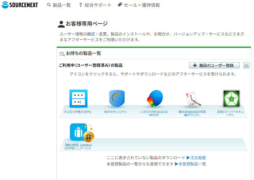Toggle the product list view icon
The width and height of the screenshot is (254, 180).
click(x=246, y=65)
